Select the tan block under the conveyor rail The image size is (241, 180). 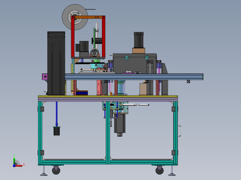pos(143,89)
